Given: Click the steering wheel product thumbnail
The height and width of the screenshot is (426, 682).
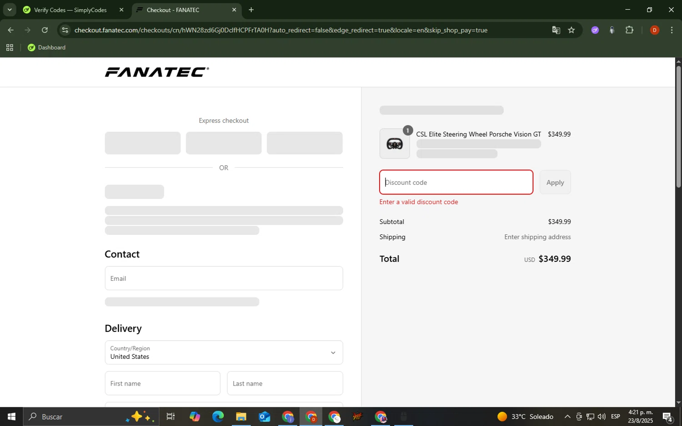Looking at the screenshot, I should [x=395, y=144].
